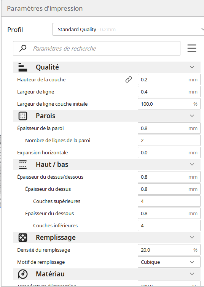Click the Épaisseur du dessus/dessous label
The width and height of the screenshot is (204, 287).
click(x=50, y=177)
